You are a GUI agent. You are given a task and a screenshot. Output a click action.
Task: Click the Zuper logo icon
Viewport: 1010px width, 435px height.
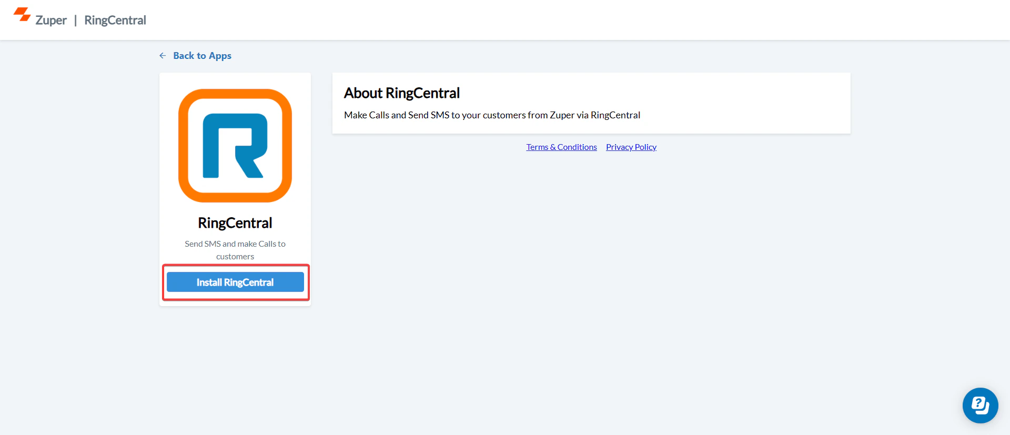(22, 14)
